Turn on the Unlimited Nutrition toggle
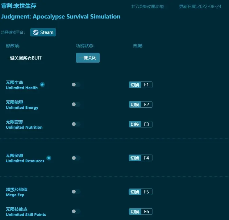The width and height of the screenshot is (229, 220). pos(76,124)
